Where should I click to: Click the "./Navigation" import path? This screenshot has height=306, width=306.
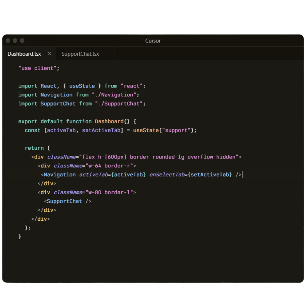[x=114, y=95]
